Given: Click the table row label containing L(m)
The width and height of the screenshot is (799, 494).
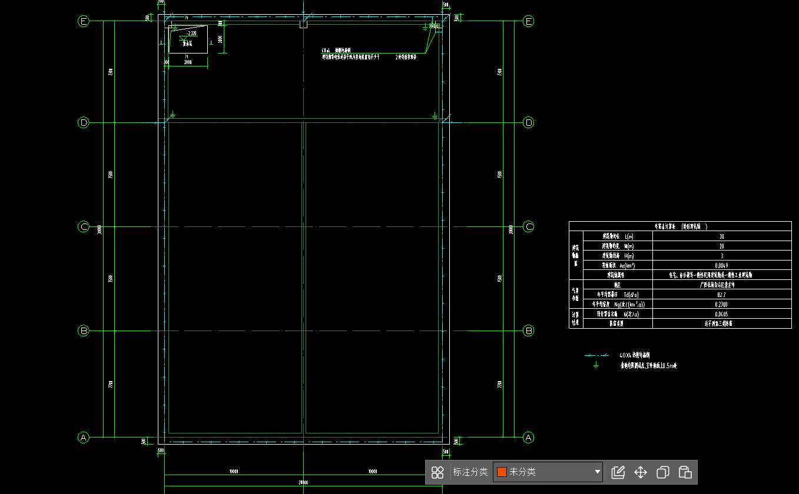Looking at the screenshot, I should click(x=618, y=236).
